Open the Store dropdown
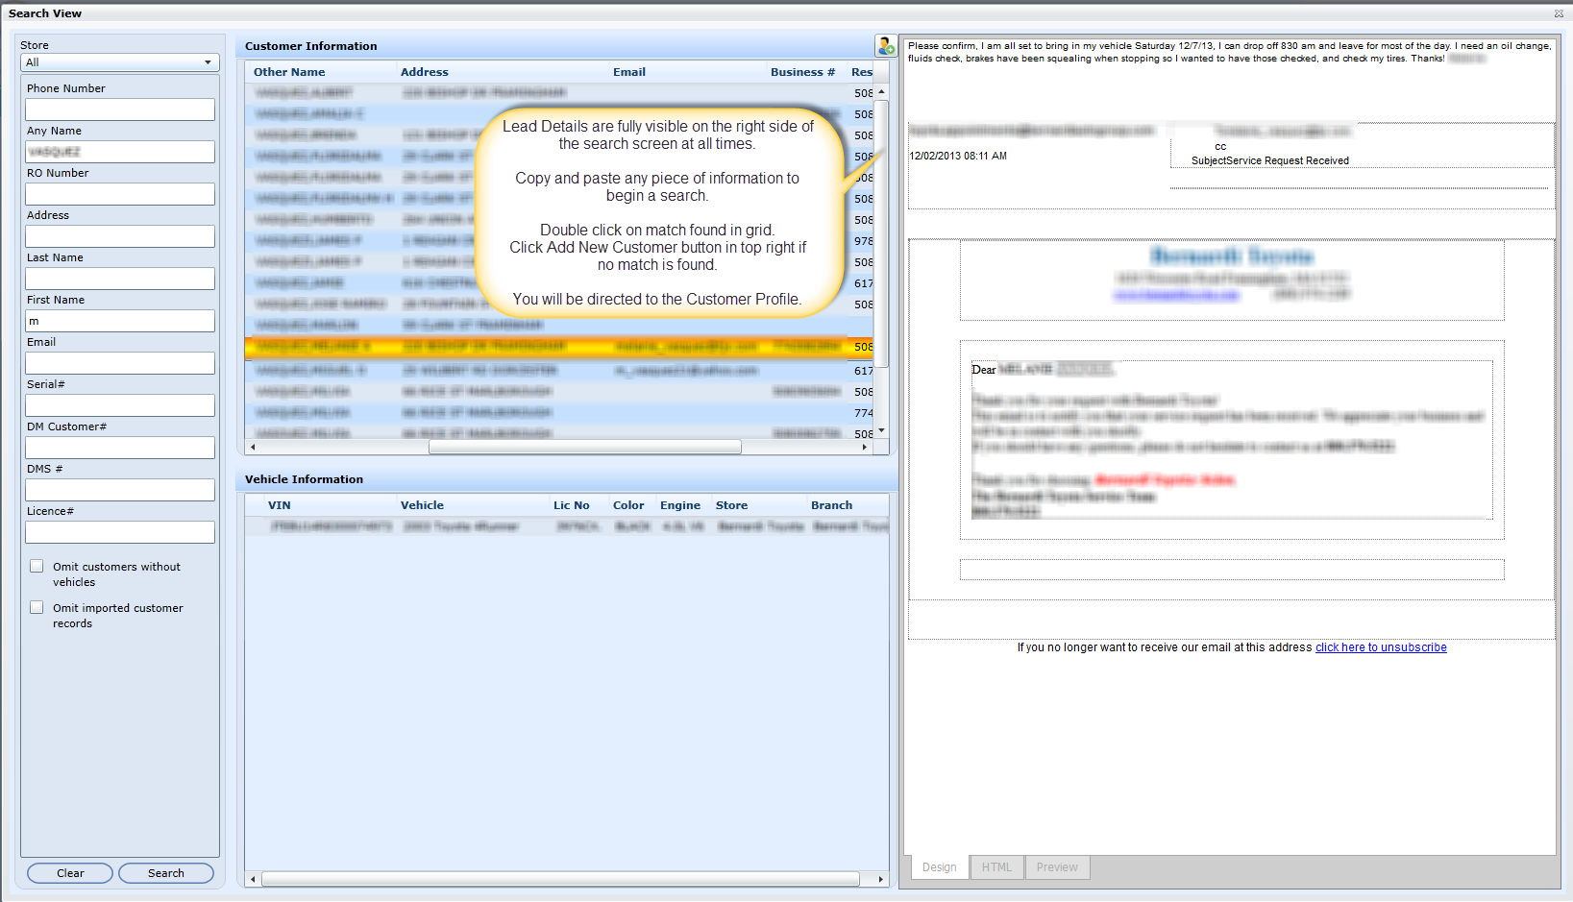 point(119,62)
